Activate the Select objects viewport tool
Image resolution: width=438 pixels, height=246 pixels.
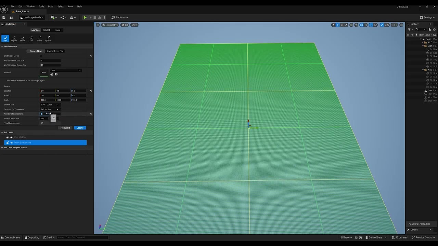[333, 25]
